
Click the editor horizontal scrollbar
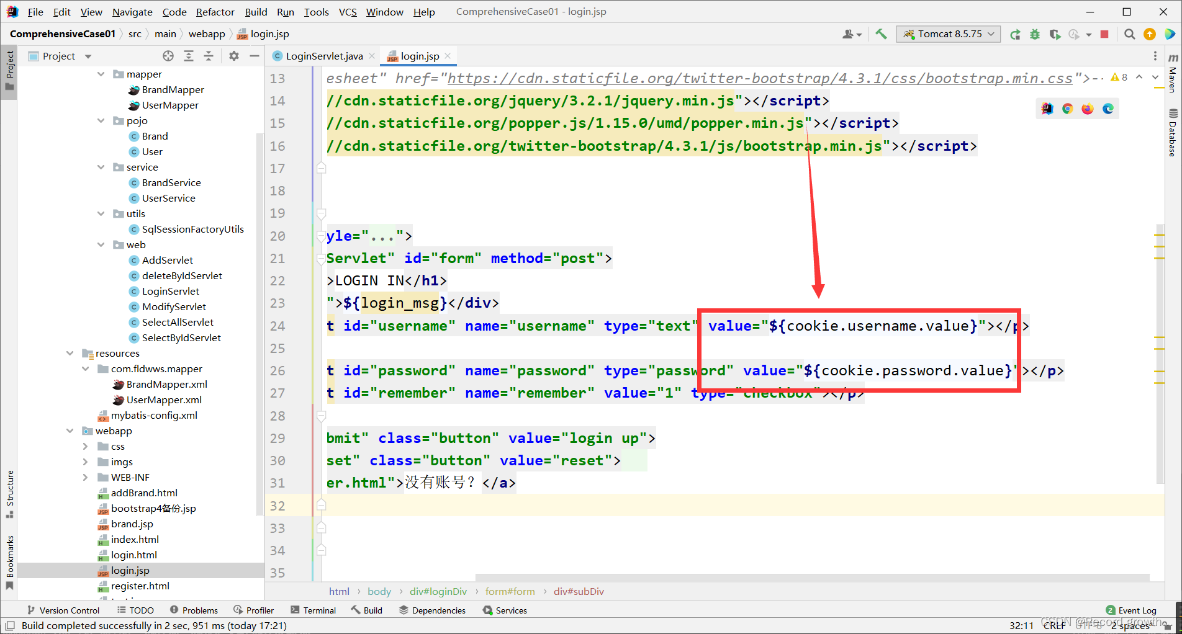coord(812,578)
